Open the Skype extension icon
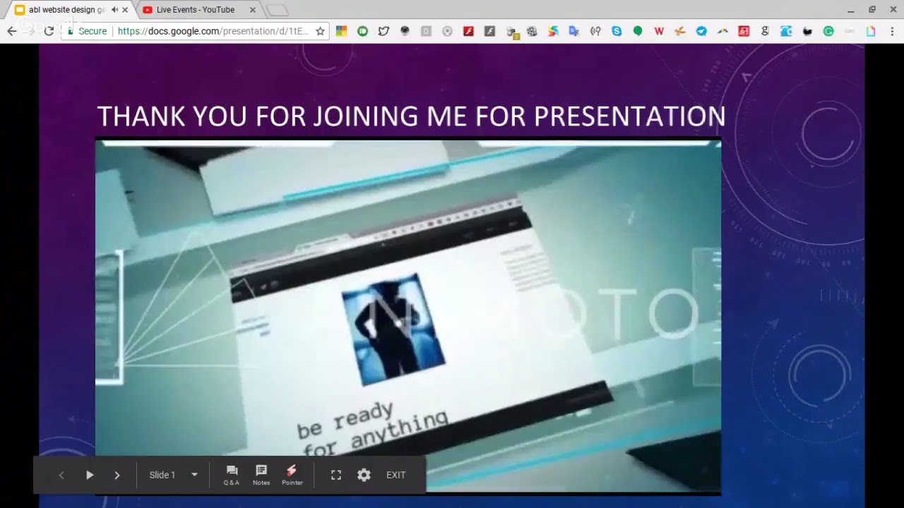904x508 pixels. tap(617, 31)
